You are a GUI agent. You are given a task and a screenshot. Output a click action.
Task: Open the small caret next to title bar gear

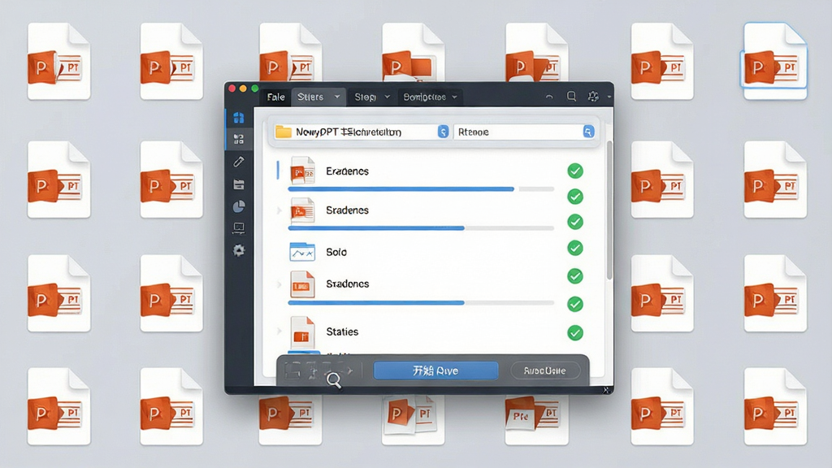pos(609,97)
